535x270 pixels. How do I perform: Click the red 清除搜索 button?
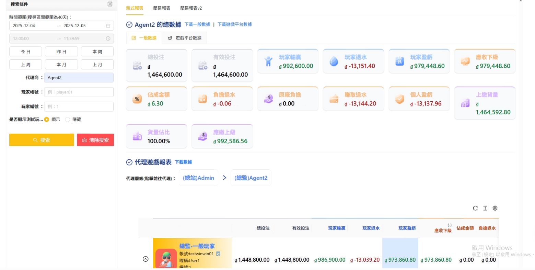95,140
